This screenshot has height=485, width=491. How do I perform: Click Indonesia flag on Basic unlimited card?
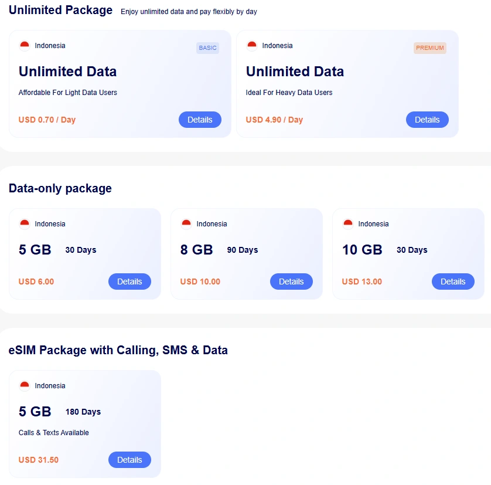25,46
